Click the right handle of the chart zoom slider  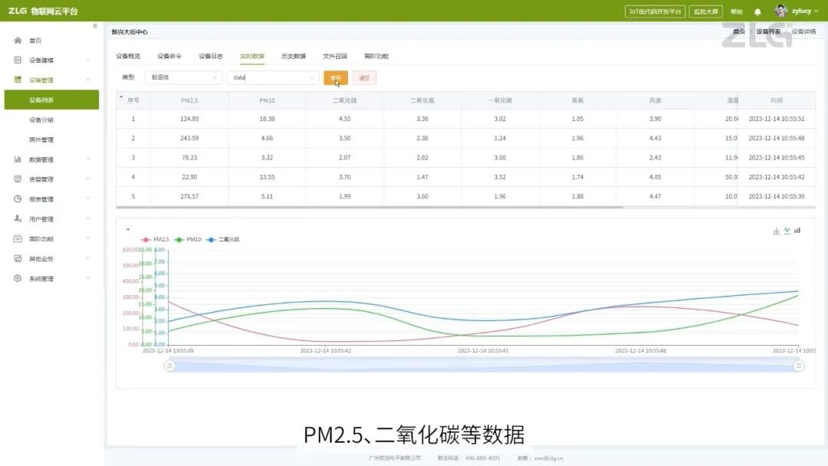click(798, 365)
